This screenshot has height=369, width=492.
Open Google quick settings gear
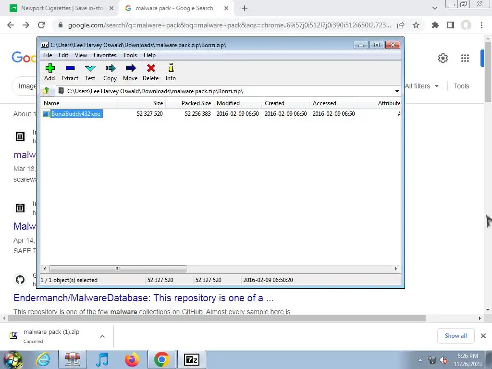pyautogui.click(x=443, y=58)
